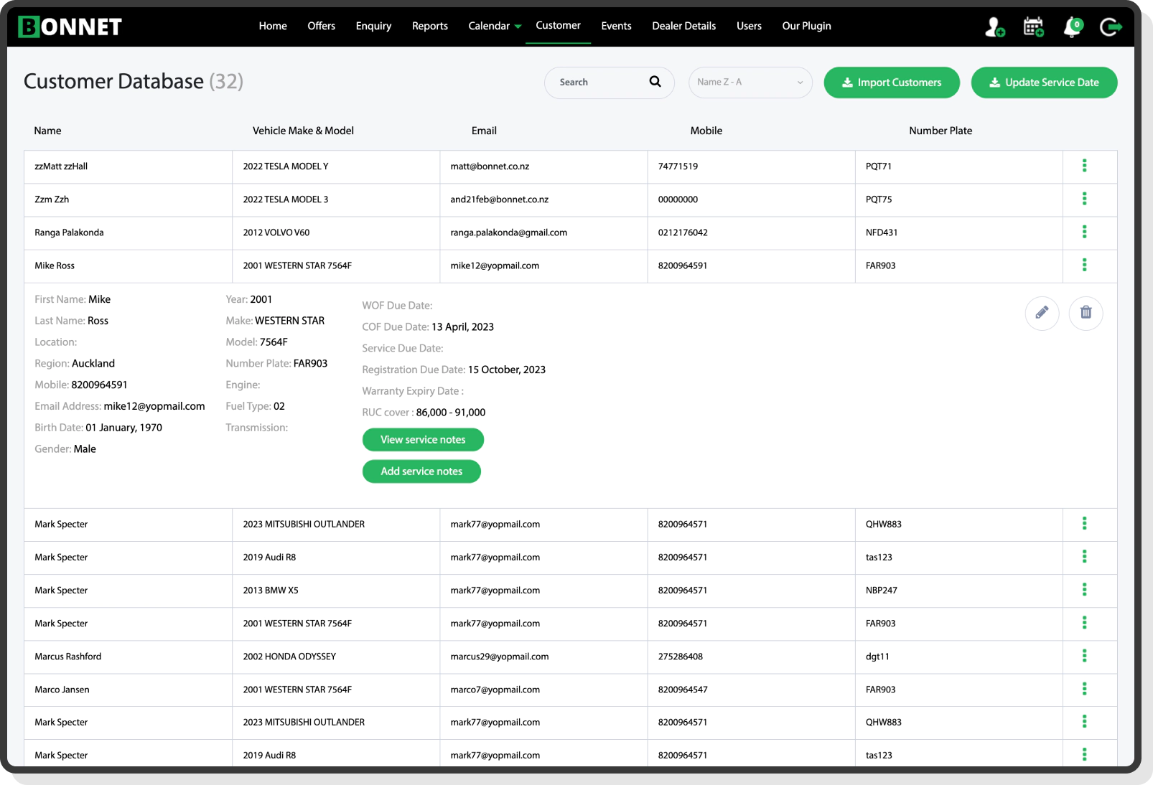Open the notifications bell
The height and width of the screenshot is (785, 1153).
point(1071,27)
